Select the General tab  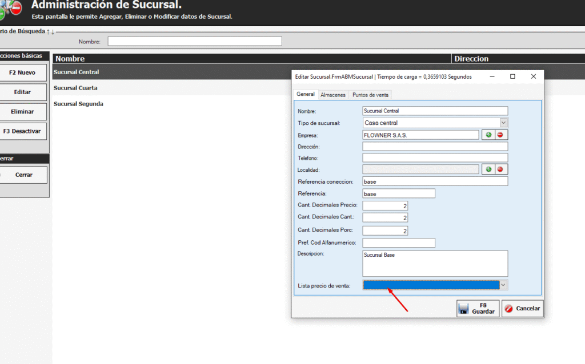tap(305, 94)
